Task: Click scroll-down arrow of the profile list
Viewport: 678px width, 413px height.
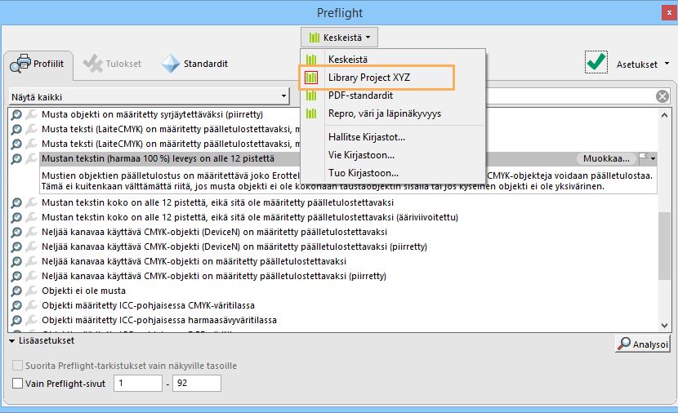Action: coord(664,326)
